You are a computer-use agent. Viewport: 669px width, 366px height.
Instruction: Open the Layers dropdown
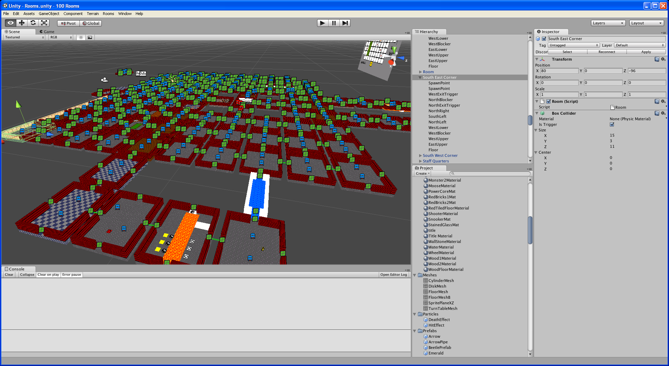pyautogui.click(x=608, y=23)
